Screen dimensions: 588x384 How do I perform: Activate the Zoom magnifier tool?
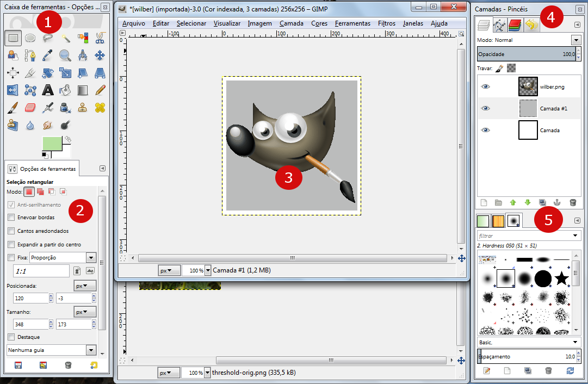65,55
